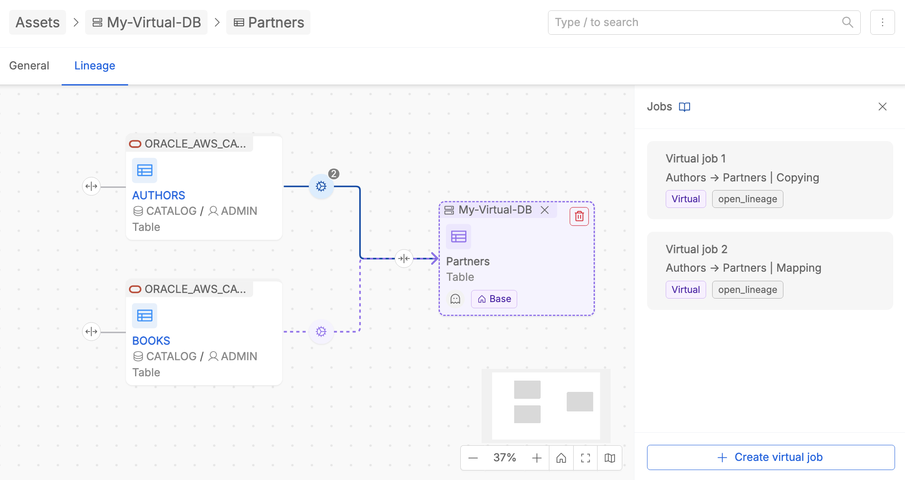The width and height of the screenshot is (905, 480).
Task: Click the gear icon on the Books lineage edge
Action: click(x=321, y=332)
